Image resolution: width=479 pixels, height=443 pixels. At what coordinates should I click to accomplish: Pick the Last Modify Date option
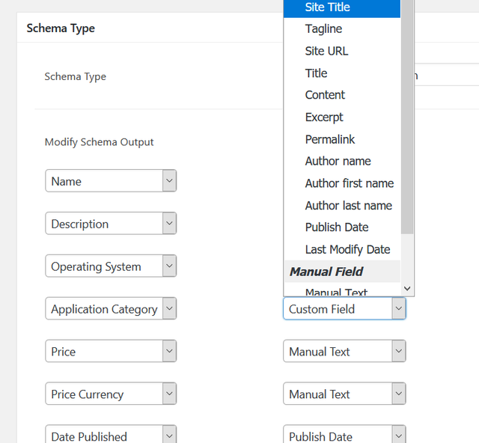(342, 250)
